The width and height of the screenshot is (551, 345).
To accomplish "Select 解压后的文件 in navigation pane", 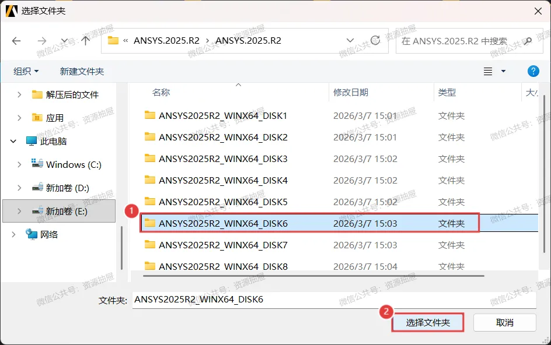I will click(72, 94).
